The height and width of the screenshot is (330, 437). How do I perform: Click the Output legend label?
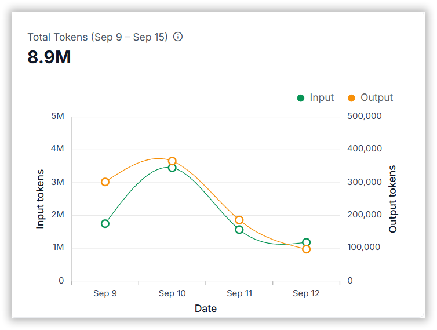click(377, 97)
